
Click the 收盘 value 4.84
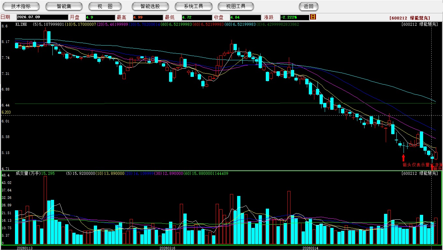pyautogui.click(x=245, y=17)
